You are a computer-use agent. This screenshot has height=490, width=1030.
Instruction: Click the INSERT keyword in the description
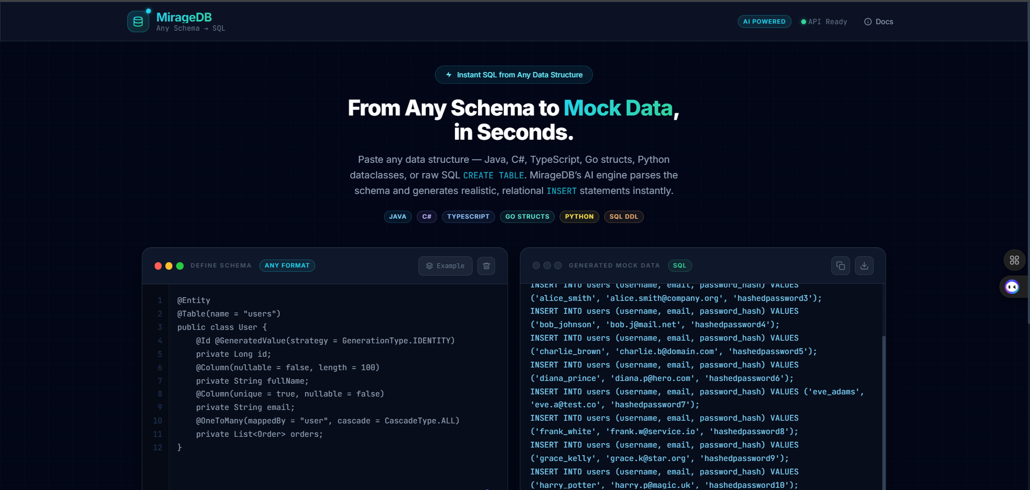(562, 191)
